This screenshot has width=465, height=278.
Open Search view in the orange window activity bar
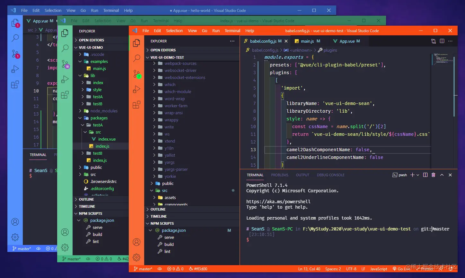click(x=136, y=58)
